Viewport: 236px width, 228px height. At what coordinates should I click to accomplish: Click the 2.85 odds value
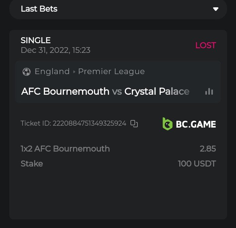pyautogui.click(x=208, y=149)
